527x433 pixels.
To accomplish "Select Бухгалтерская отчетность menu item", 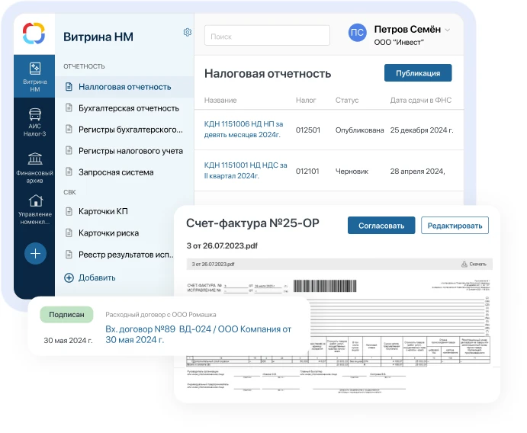I will (128, 108).
